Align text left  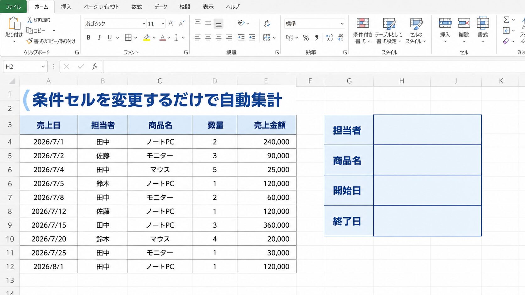pyautogui.click(x=198, y=38)
